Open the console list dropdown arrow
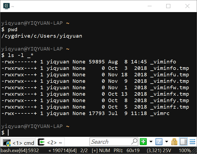Screen dimensions: 197x154 167,142
